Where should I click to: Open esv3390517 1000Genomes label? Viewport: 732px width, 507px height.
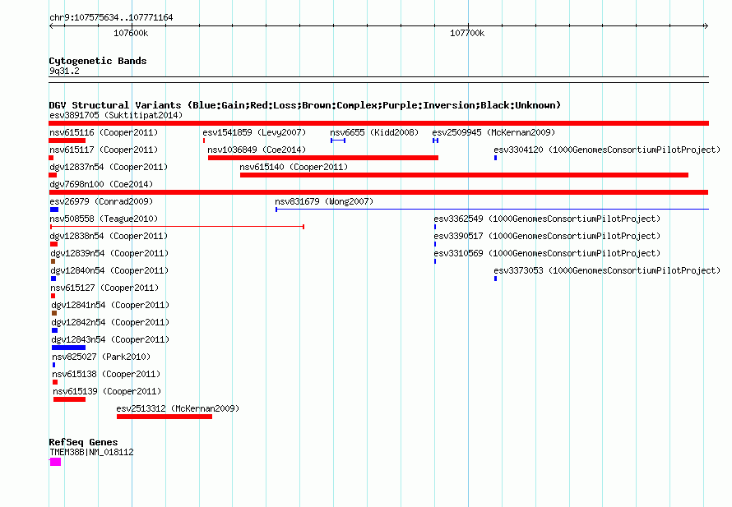547,236
